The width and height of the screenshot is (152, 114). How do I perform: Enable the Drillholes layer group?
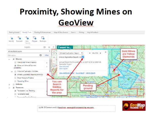[14, 84]
